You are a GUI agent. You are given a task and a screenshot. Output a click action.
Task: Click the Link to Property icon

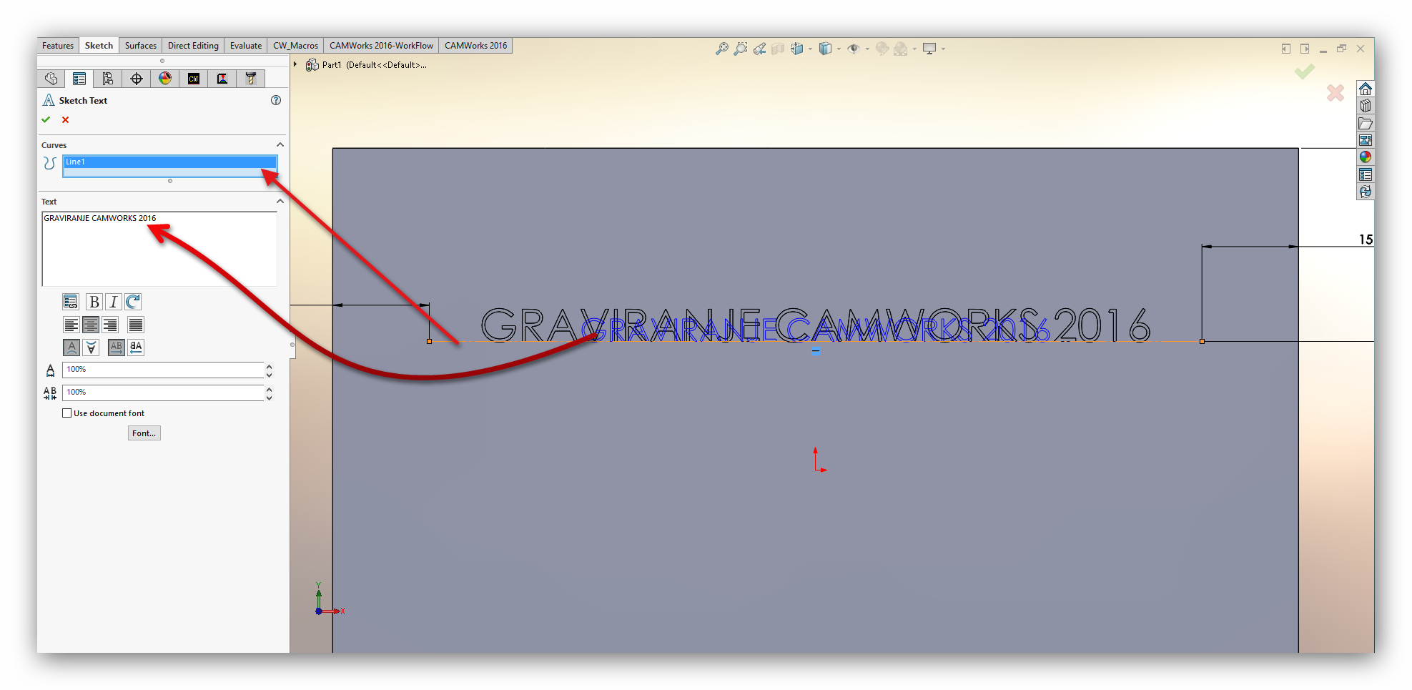click(70, 302)
